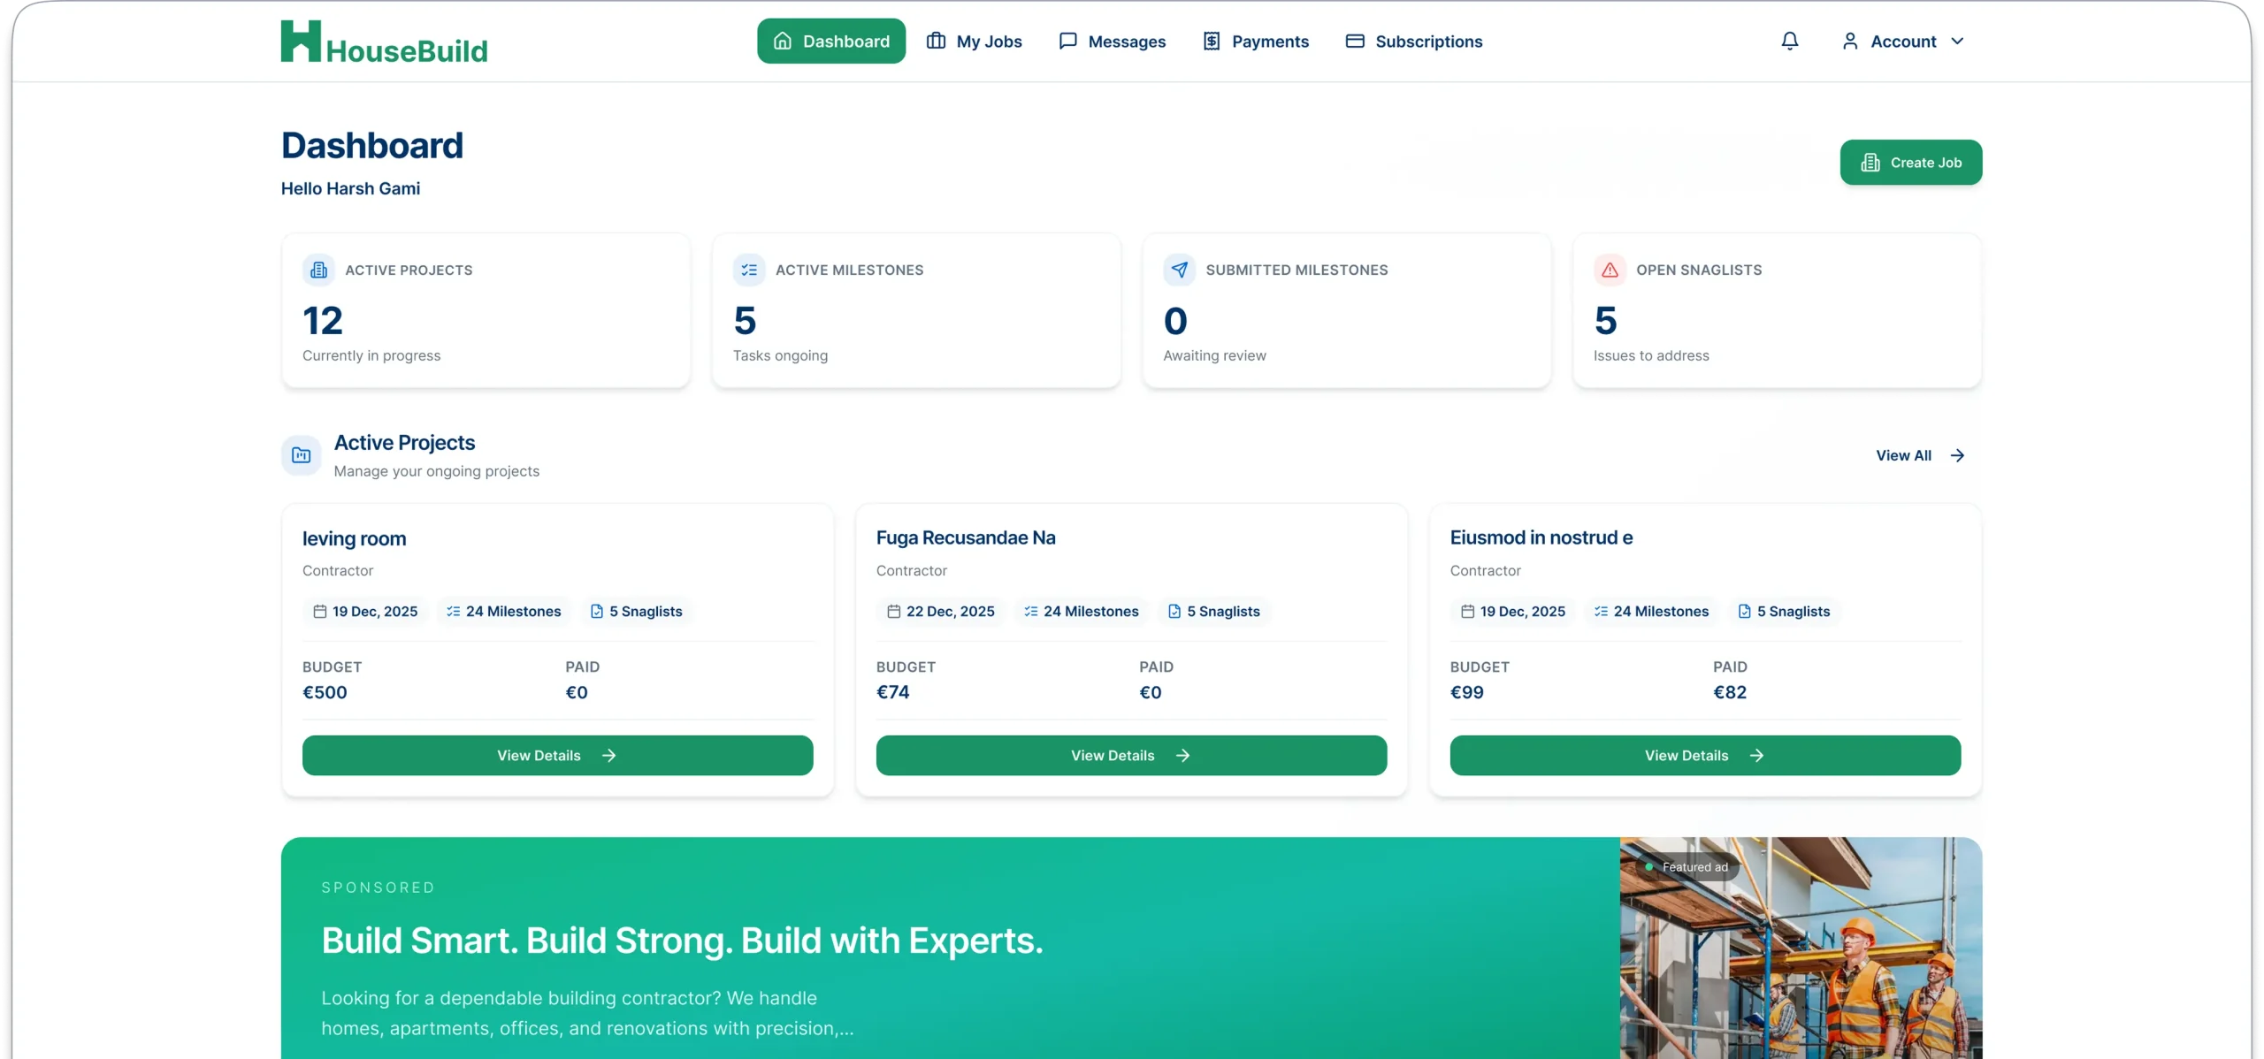Click the Open Snaglists warning icon
The height and width of the screenshot is (1059, 2264).
tap(1610, 270)
